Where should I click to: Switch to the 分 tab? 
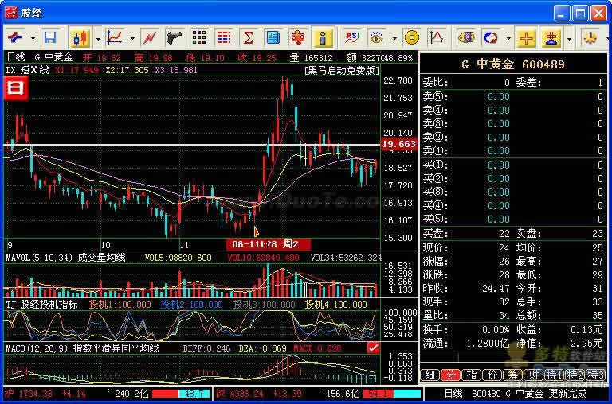(450, 375)
